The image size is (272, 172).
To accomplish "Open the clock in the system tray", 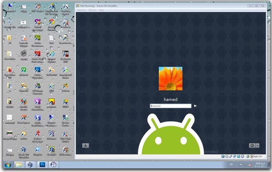I will (x=260, y=165).
